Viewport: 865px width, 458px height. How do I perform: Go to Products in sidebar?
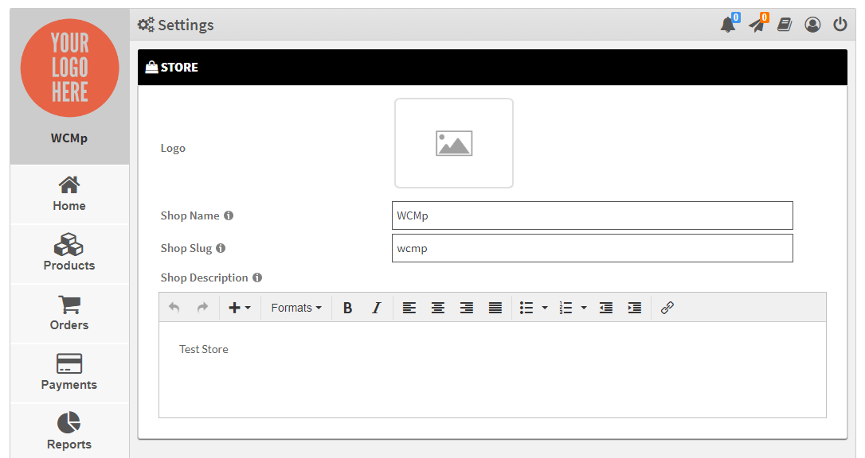[x=69, y=254]
